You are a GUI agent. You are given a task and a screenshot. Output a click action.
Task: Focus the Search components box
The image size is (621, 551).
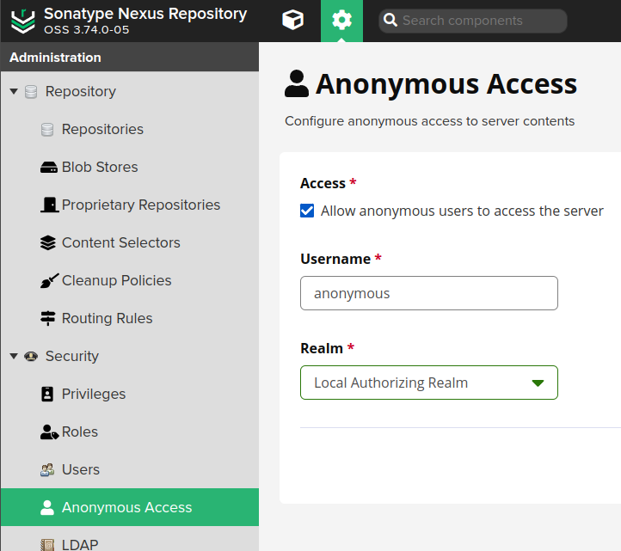click(x=473, y=21)
